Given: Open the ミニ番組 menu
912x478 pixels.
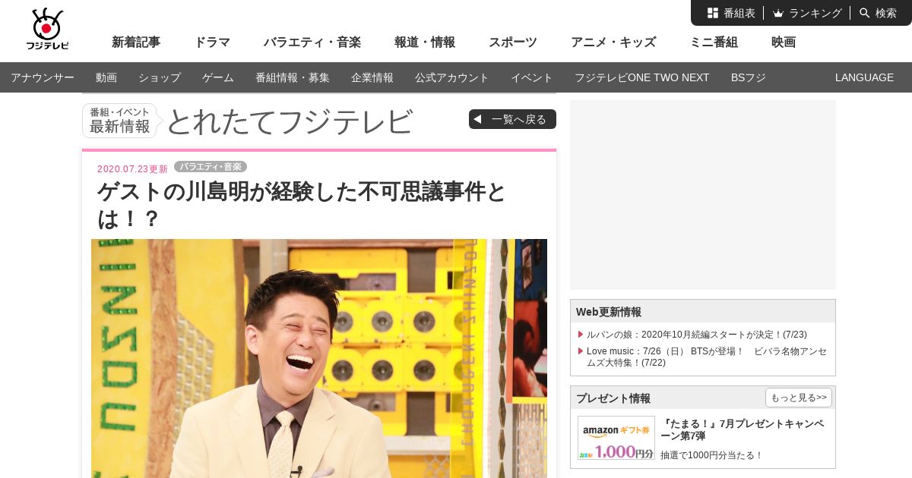Looking at the screenshot, I should tap(714, 42).
